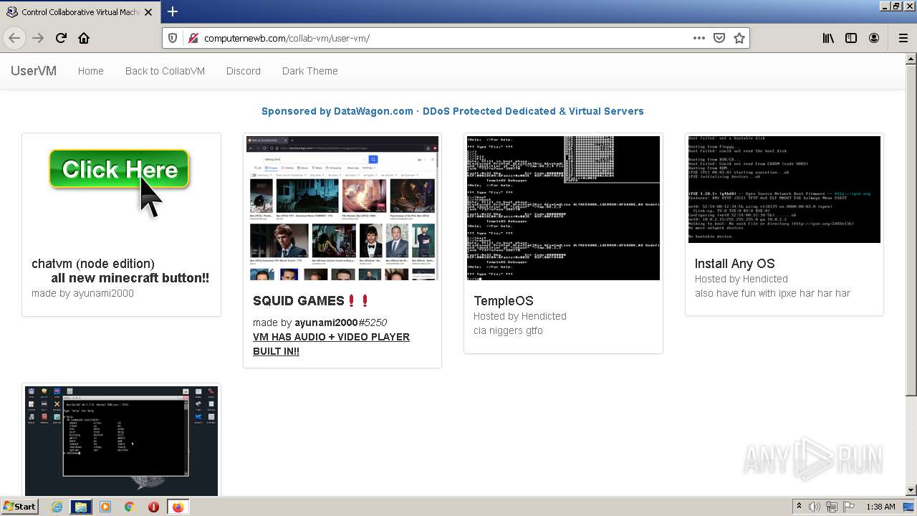Launch Internet Explorer from taskbar
This screenshot has height=516, width=917.
coord(57,507)
